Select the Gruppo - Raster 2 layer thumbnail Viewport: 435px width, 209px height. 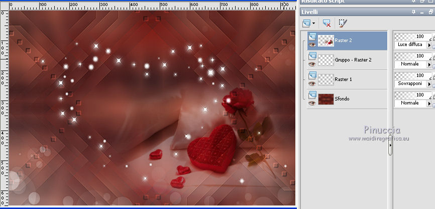coord(325,60)
